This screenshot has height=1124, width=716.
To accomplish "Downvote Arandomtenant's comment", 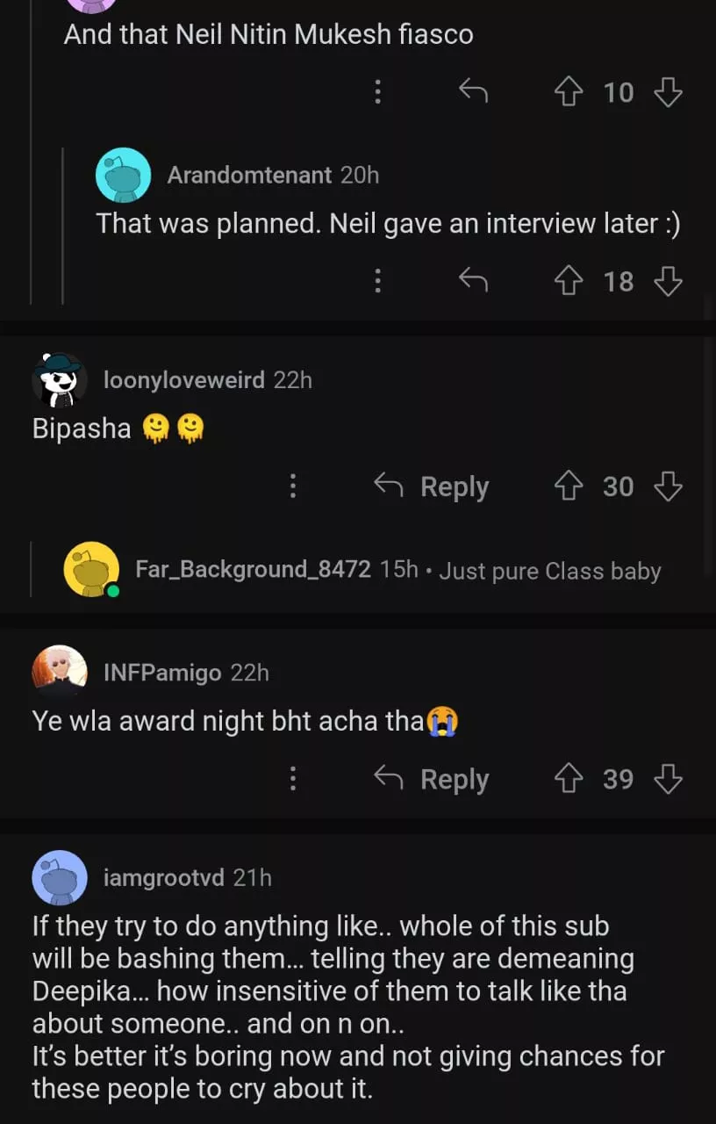I will [x=669, y=281].
